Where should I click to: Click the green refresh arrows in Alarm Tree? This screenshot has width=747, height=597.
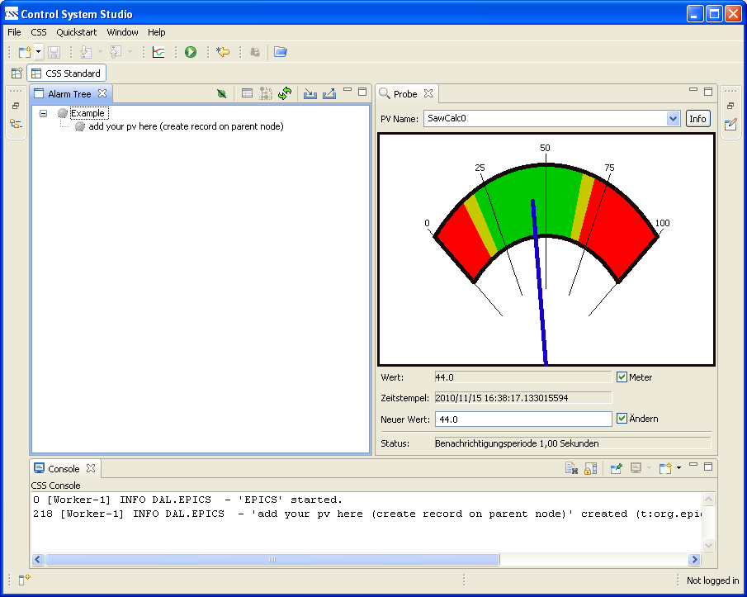pos(285,94)
